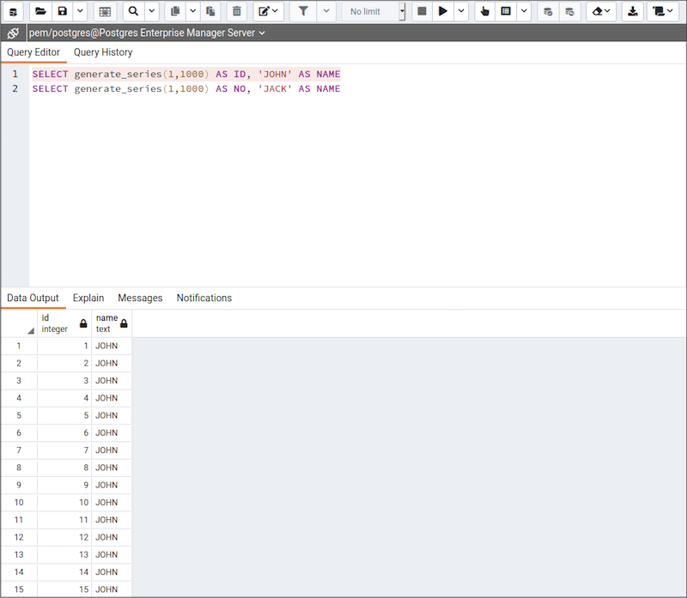Screen dimensions: 687x598
Task: Click the Copy rows icon
Action: pyautogui.click(x=175, y=11)
